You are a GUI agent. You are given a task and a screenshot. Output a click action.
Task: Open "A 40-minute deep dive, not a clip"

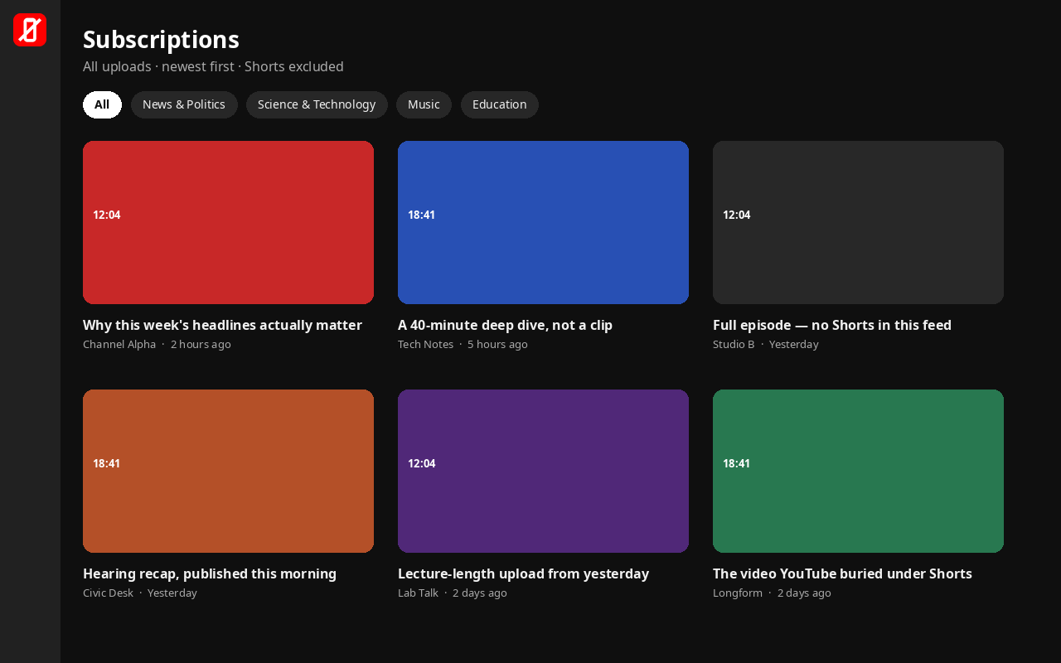(x=505, y=325)
